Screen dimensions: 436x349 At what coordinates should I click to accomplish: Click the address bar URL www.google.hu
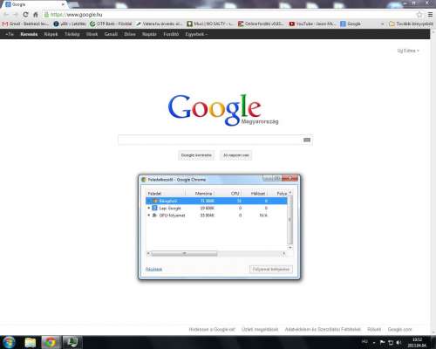click(76, 15)
